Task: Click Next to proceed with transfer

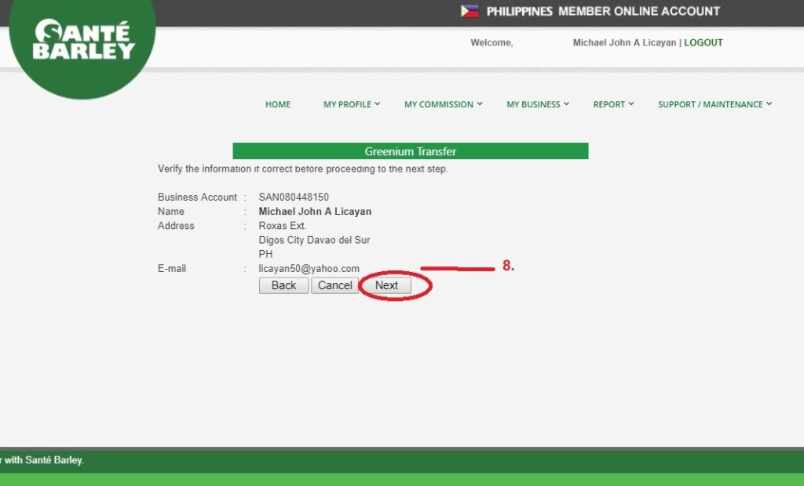Action: tap(386, 285)
